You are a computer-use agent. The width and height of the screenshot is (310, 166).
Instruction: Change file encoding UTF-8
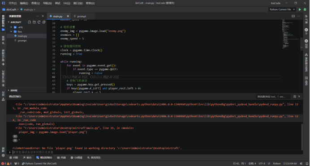(262, 163)
